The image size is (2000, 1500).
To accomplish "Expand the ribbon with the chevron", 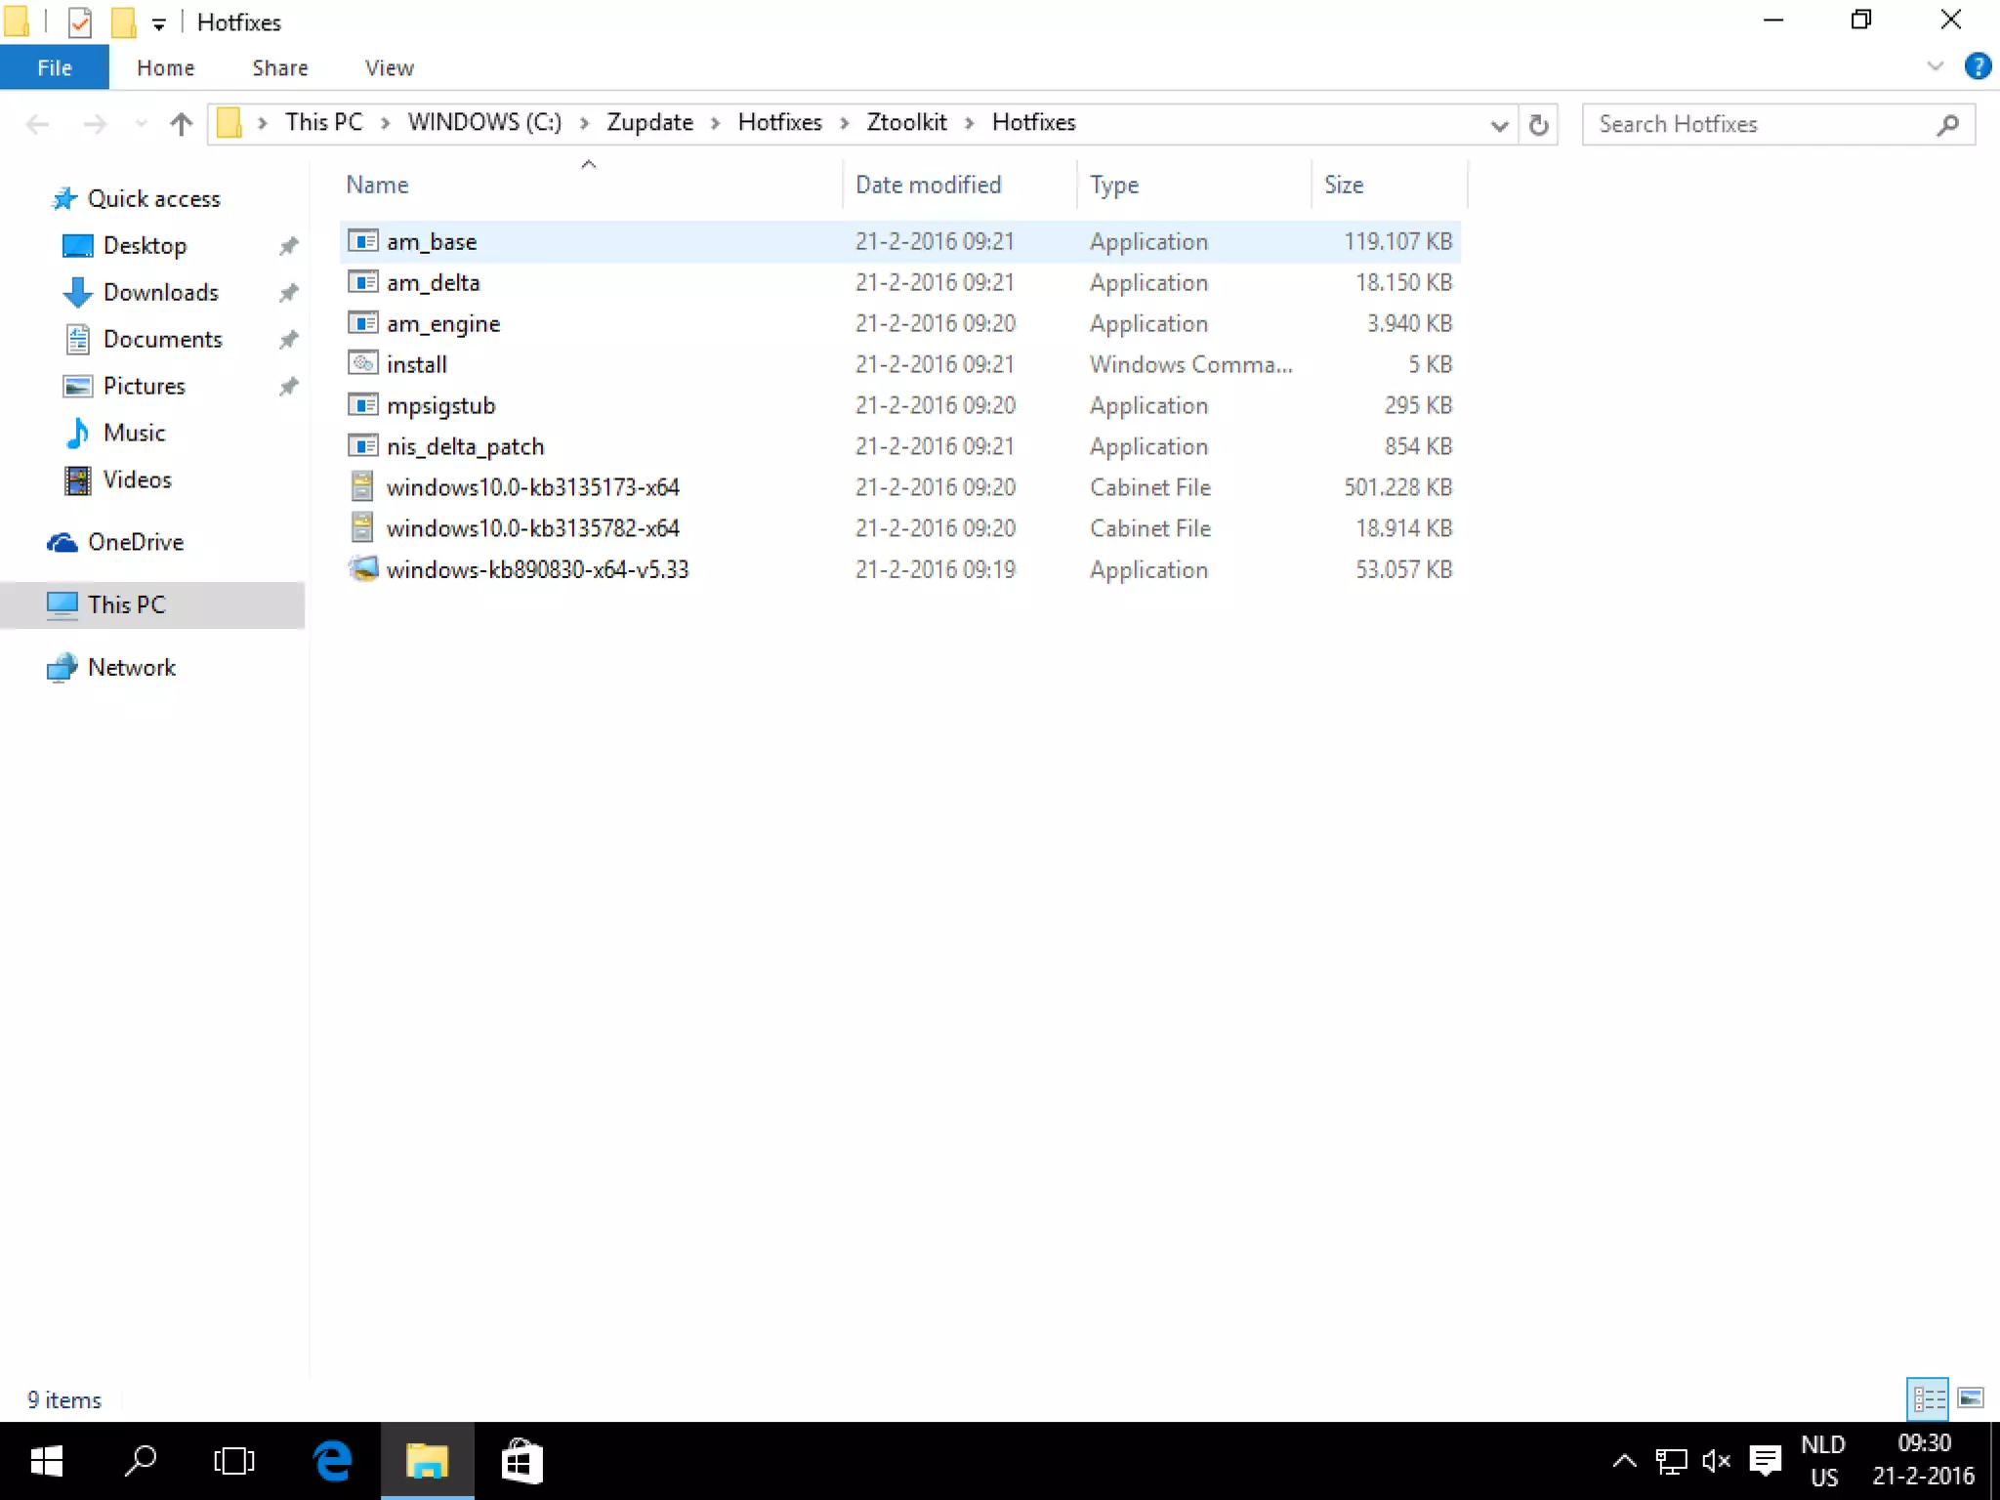I will [x=1935, y=66].
